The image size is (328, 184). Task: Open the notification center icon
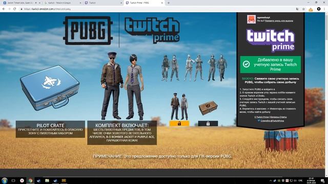pos(322,180)
